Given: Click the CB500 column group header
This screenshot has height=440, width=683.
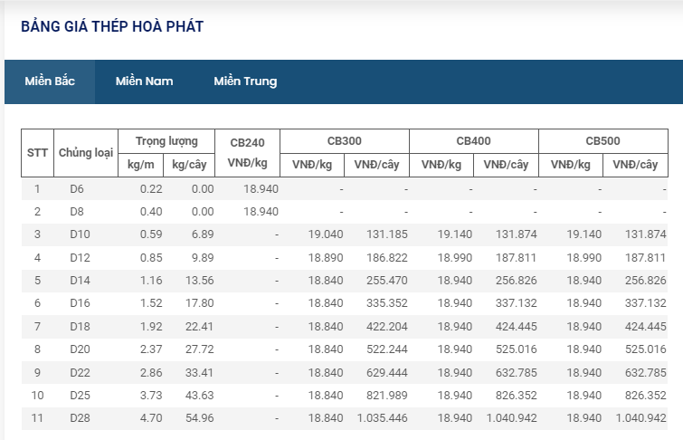Looking at the screenshot, I should point(602,141).
